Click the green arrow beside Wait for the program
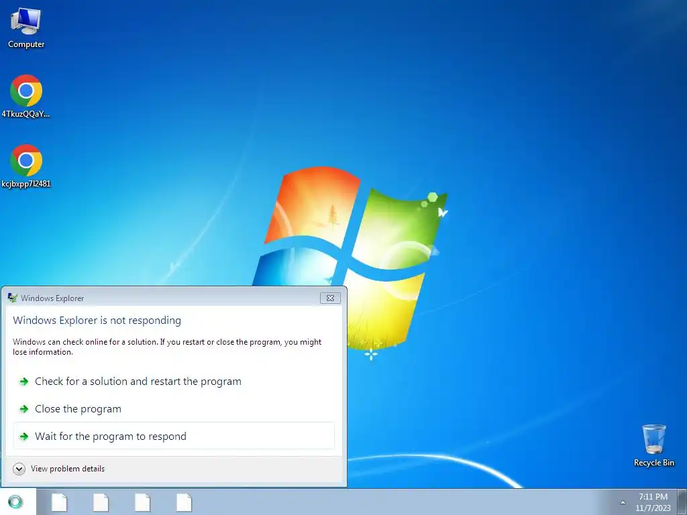The width and height of the screenshot is (687, 515). point(23,437)
